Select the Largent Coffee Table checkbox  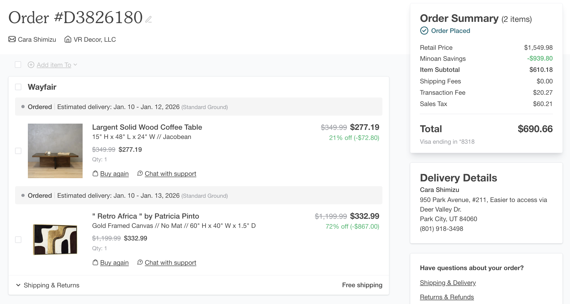tap(18, 151)
